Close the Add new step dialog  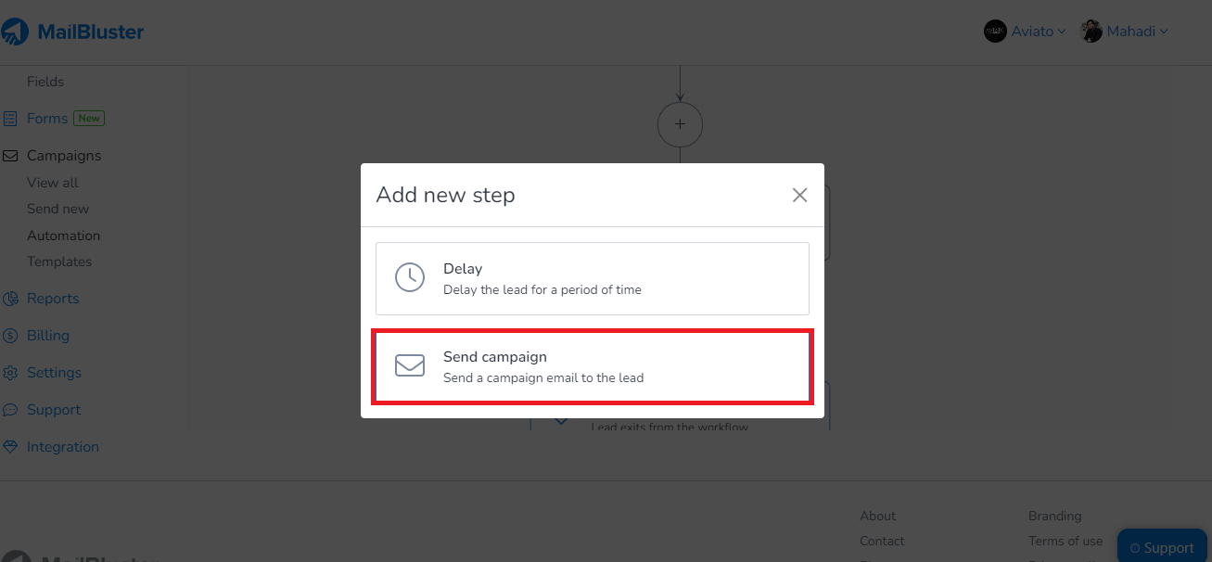pyautogui.click(x=799, y=195)
